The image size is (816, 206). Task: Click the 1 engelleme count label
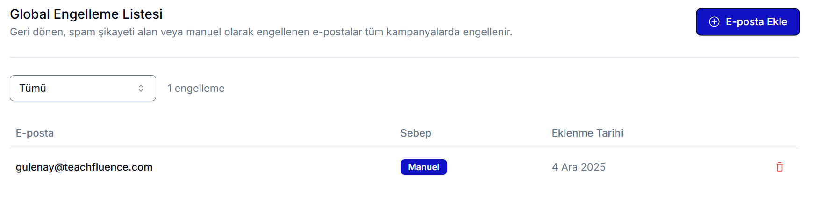click(196, 89)
